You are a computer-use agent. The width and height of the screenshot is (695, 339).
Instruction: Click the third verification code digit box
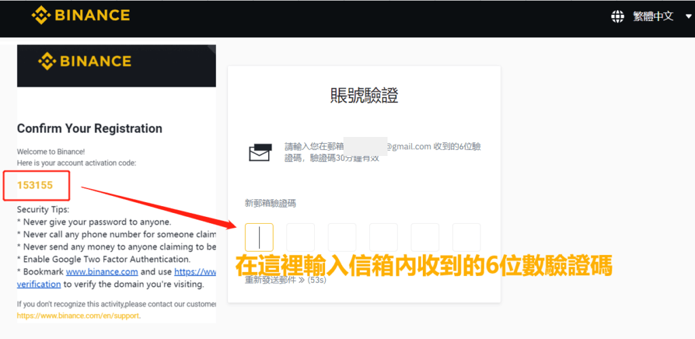coord(342,237)
